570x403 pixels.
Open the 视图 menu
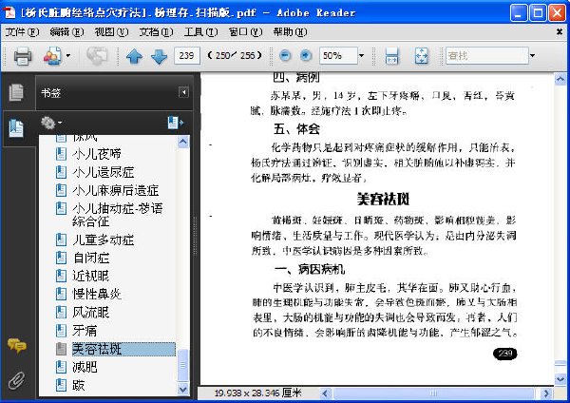[111, 32]
